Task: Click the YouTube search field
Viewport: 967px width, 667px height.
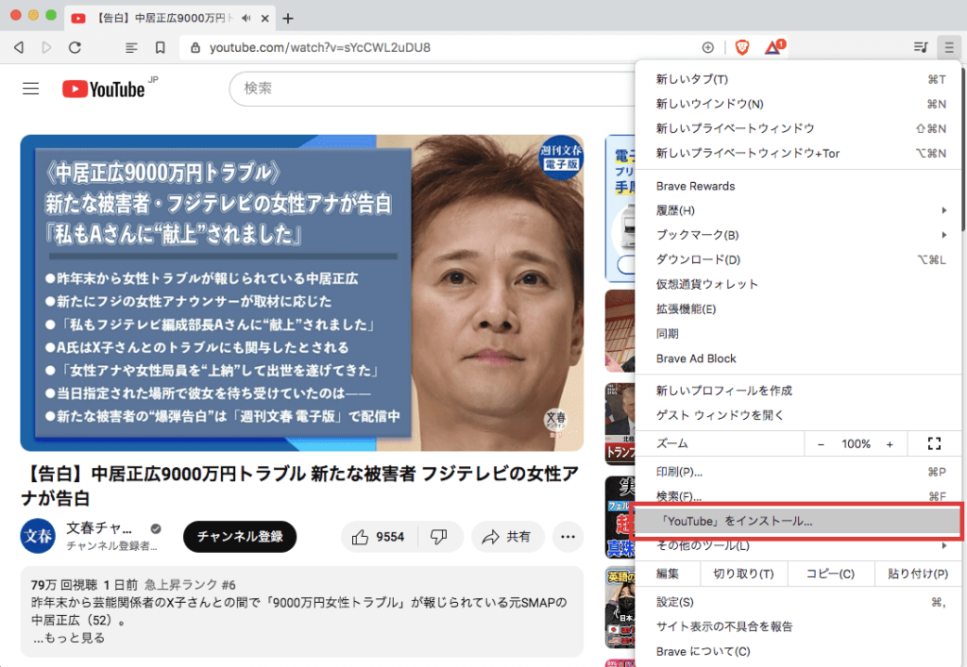Action: (432, 89)
